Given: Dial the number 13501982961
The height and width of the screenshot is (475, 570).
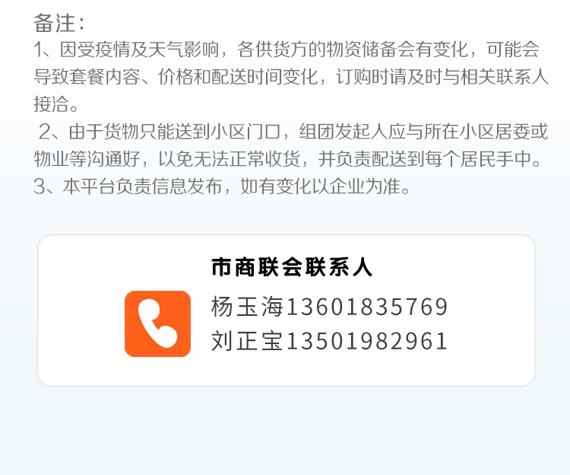Looking at the screenshot, I should (367, 341).
